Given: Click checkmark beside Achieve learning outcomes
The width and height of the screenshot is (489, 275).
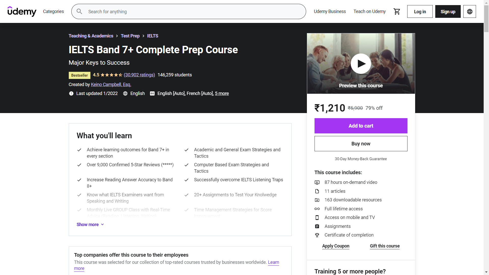Looking at the screenshot, I should coord(79,150).
